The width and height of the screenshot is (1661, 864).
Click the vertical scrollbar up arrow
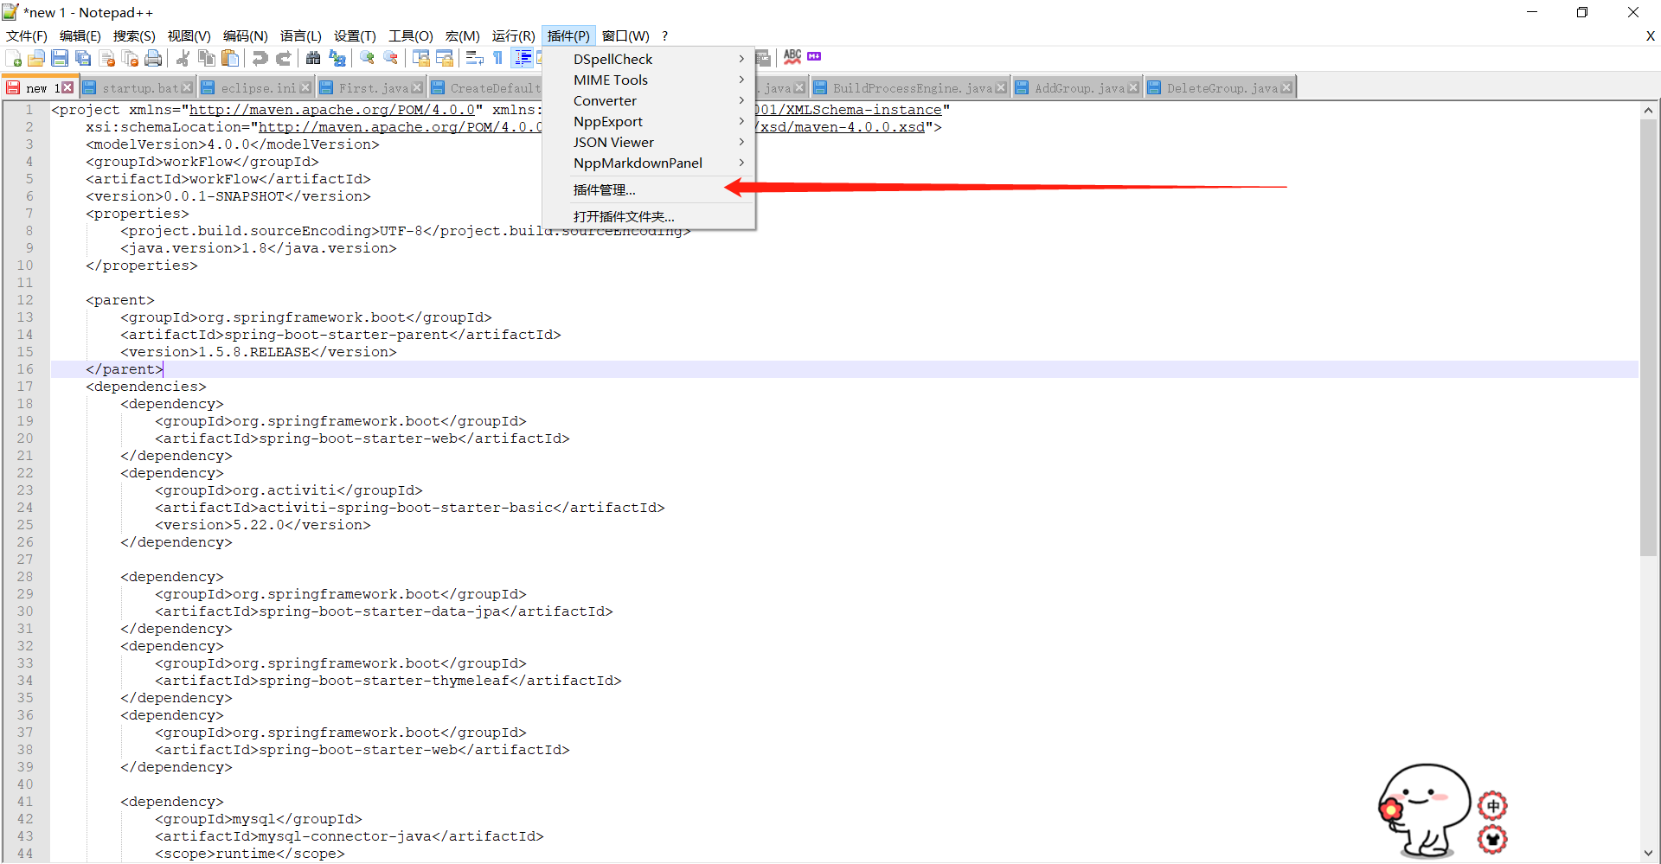(1648, 111)
